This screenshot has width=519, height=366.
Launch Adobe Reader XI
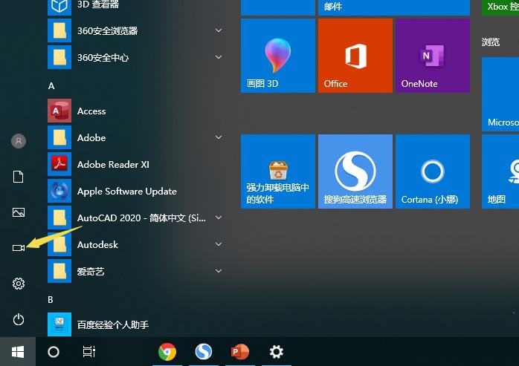click(136, 164)
